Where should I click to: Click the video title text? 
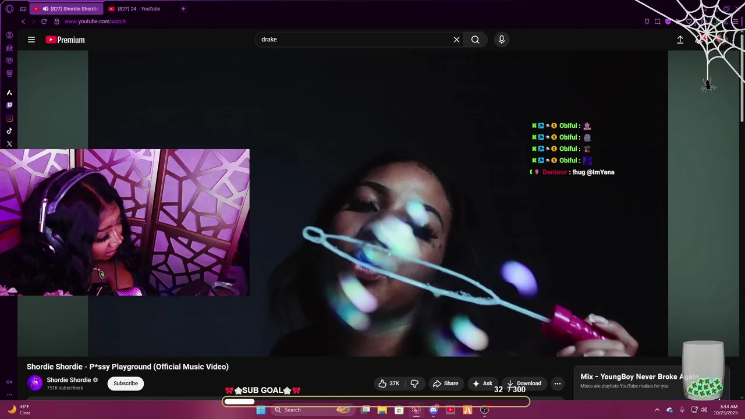tap(127, 367)
